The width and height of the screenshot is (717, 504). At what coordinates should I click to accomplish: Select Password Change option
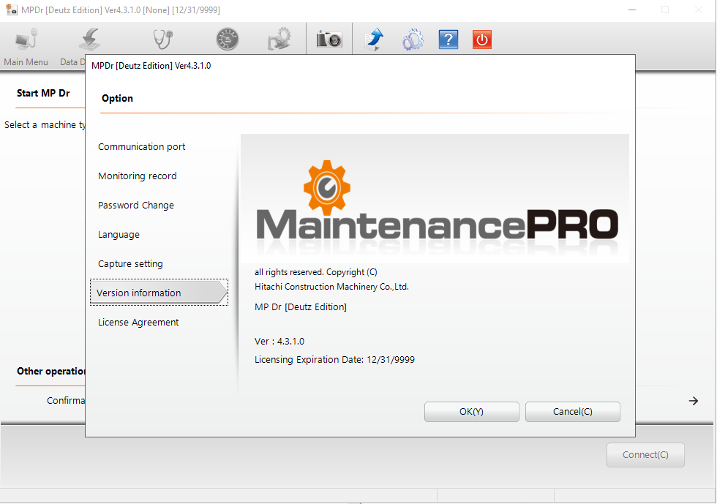point(135,205)
